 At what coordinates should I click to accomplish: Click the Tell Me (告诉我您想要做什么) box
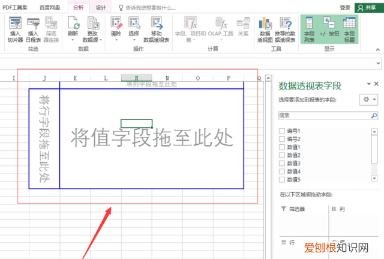151,8
